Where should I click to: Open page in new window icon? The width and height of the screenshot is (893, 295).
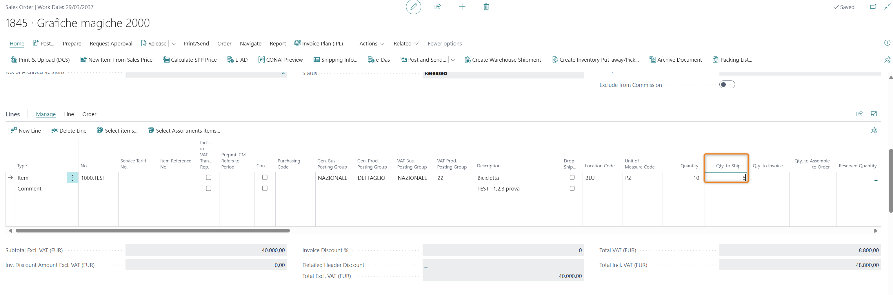tap(873, 7)
